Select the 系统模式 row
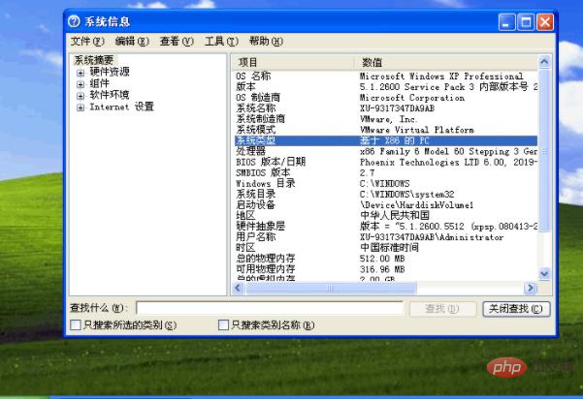This screenshot has height=399, width=583. (x=386, y=130)
